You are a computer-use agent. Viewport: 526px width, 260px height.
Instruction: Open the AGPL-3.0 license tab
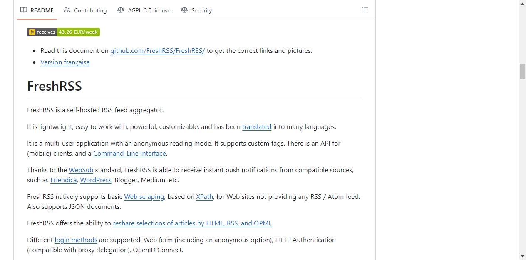144,10
